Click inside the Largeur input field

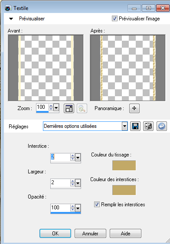(60, 183)
